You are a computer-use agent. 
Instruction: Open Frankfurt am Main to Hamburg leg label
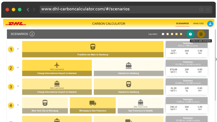93,55
